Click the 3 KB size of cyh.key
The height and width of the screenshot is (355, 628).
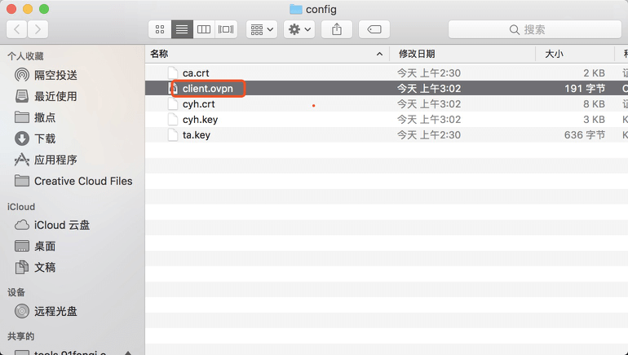(594, 119)
